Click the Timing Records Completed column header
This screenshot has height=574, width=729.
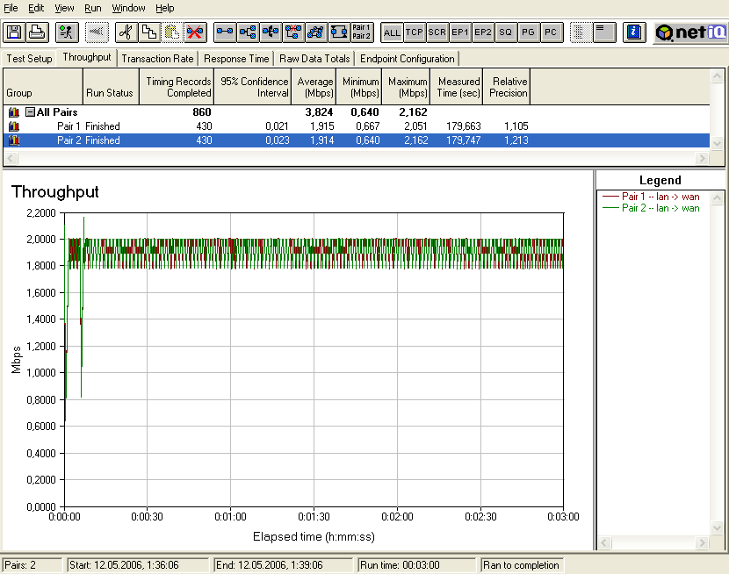[x=177, y=86]
